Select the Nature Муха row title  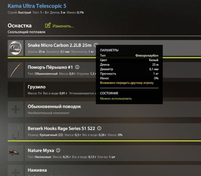click(x=41, y=150)
